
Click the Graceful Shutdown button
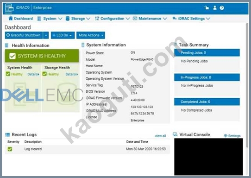point(24,35)
